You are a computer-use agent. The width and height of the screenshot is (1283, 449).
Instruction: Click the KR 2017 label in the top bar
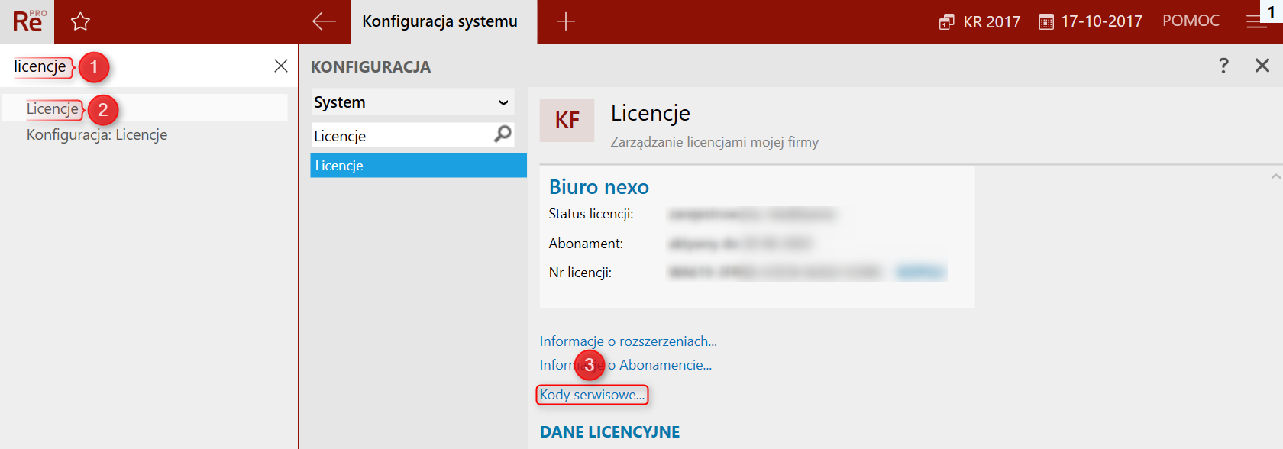(991, 21)
